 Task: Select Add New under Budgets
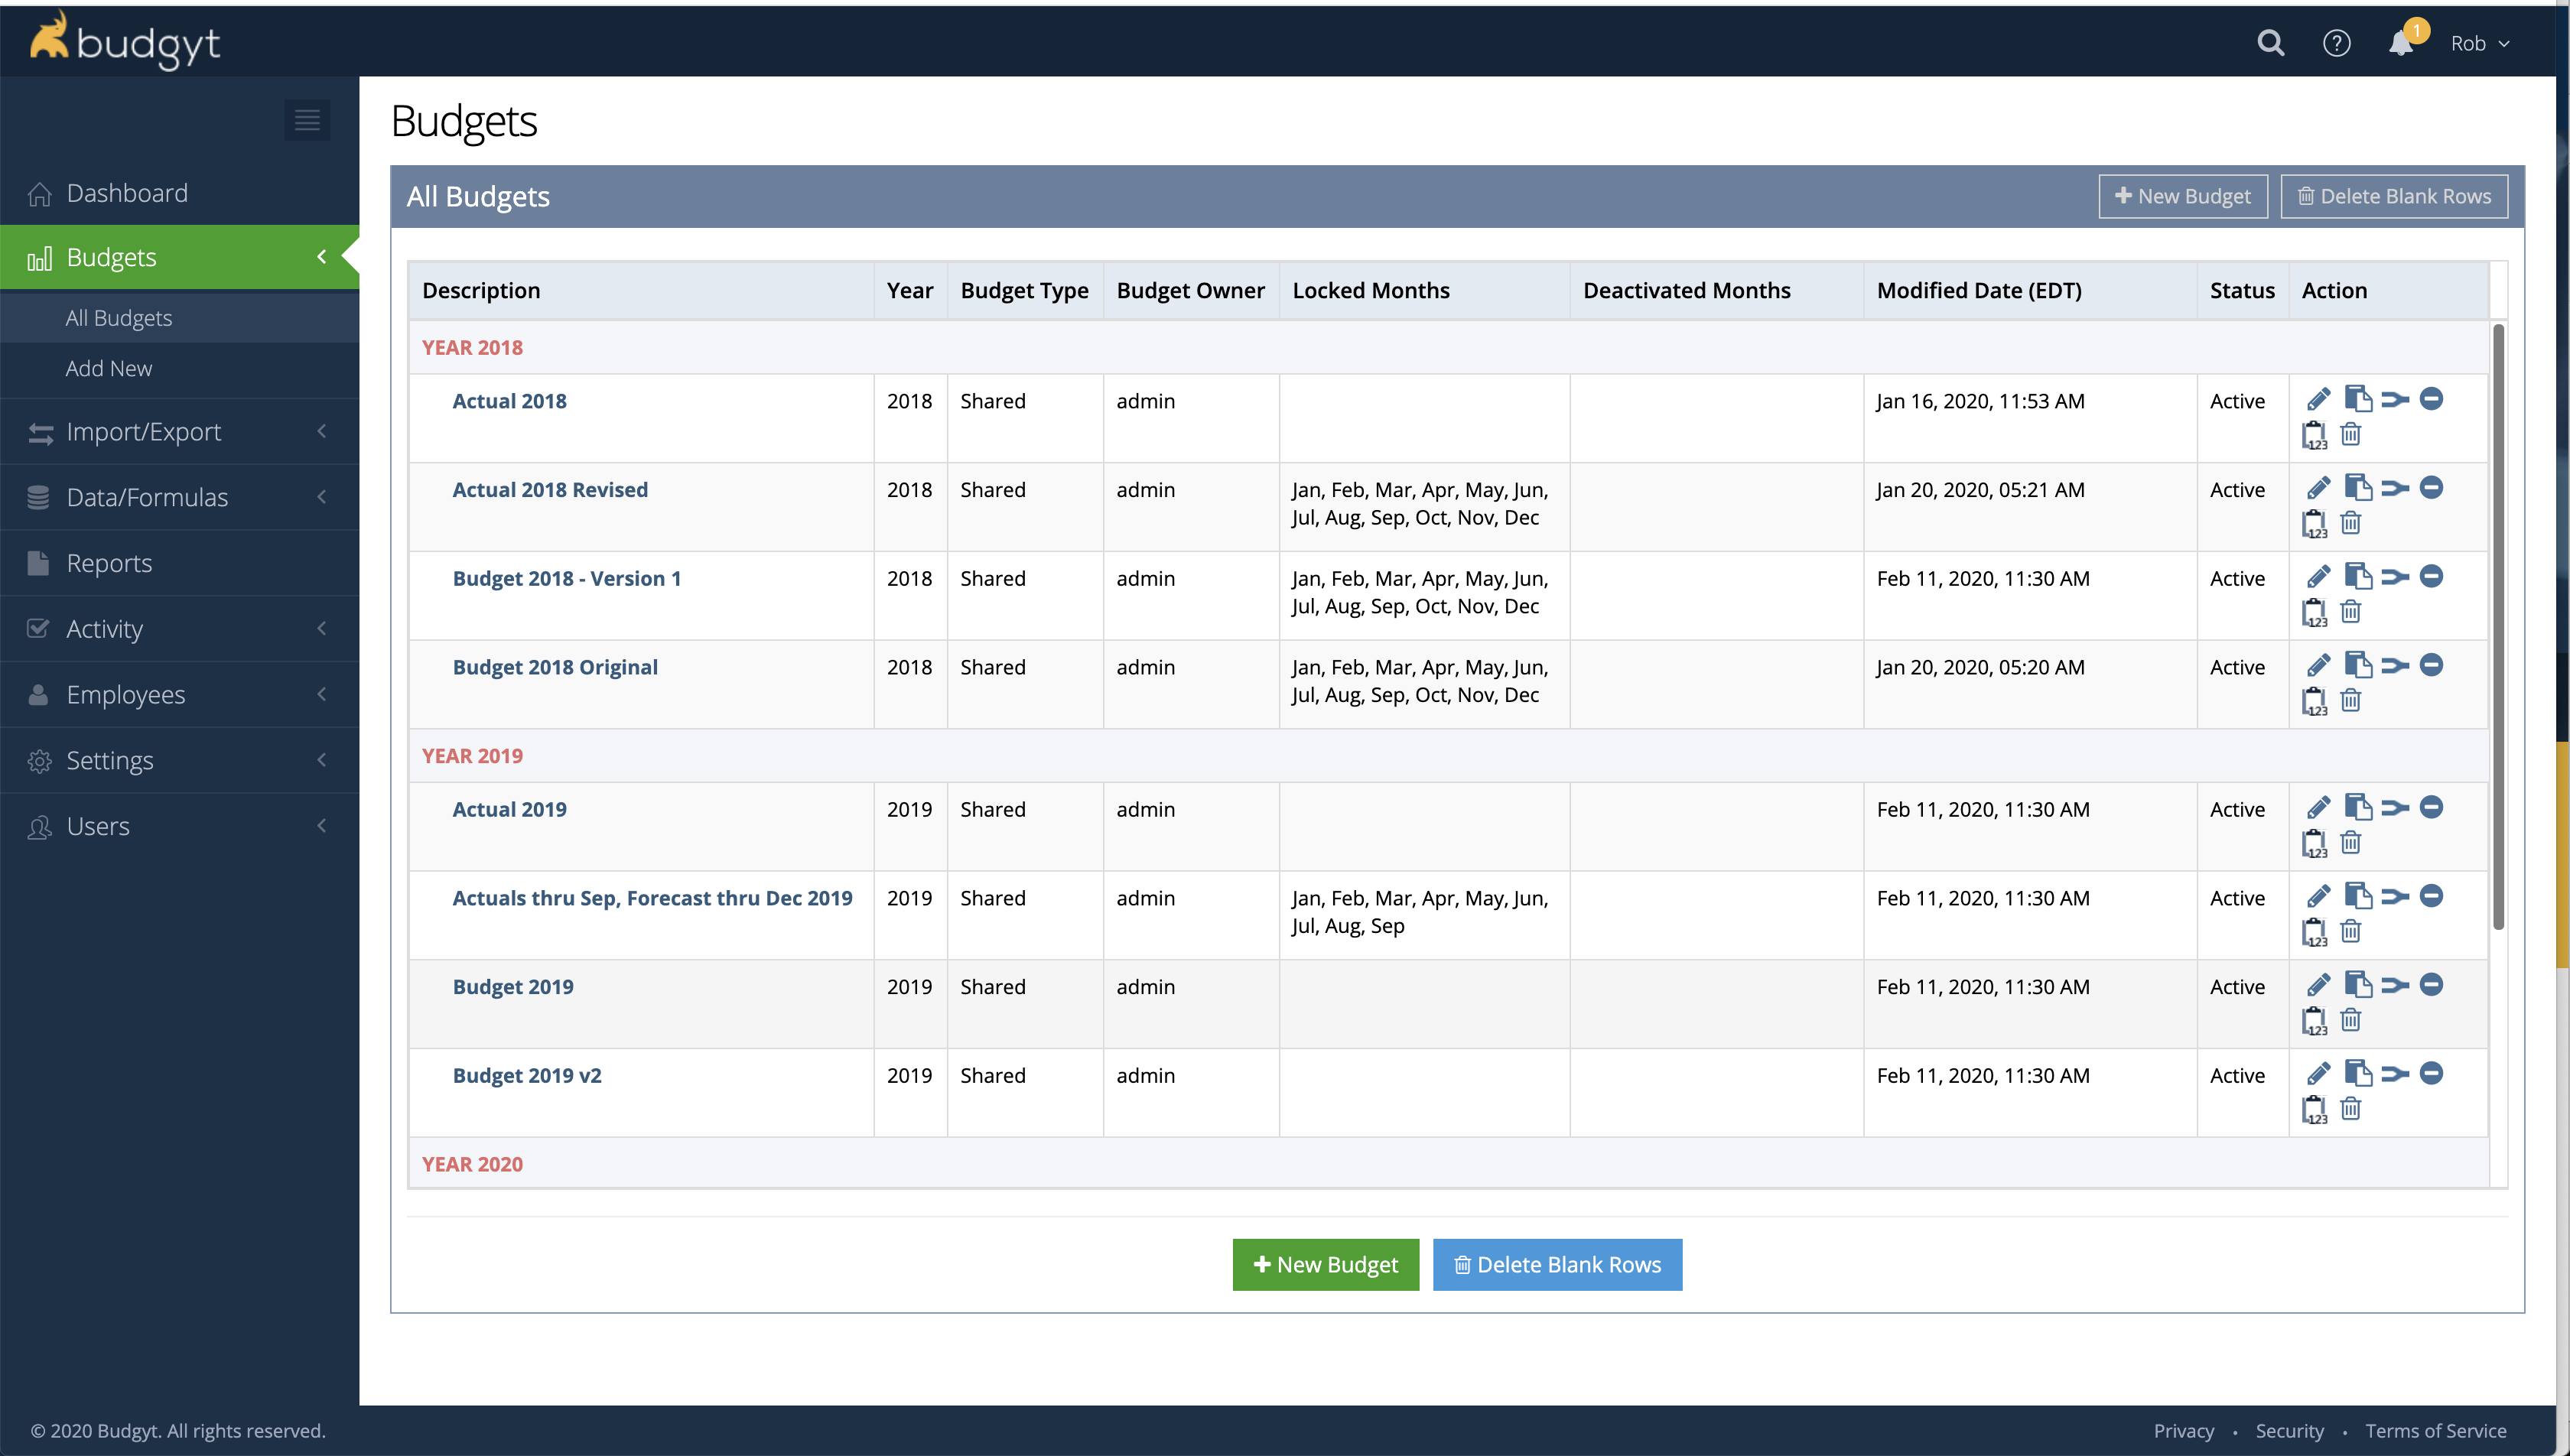click(109, 368)
